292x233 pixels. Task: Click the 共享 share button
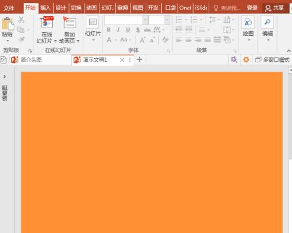pyautogui.click(x=275, y=8)
